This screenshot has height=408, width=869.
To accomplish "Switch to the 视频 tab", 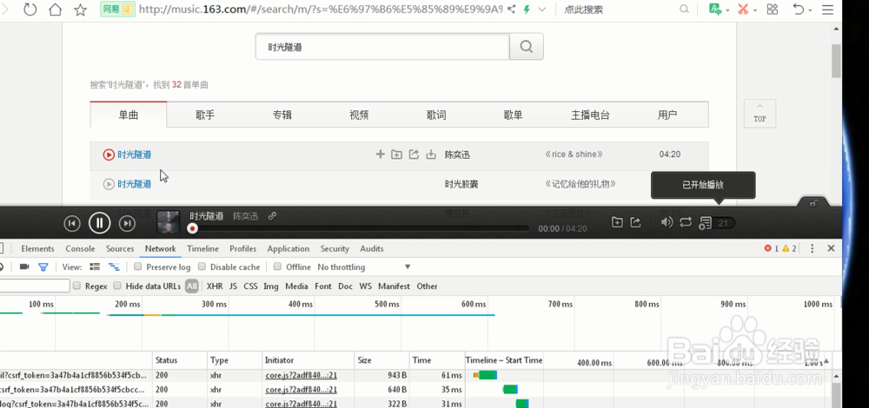I will click(359, 115).
